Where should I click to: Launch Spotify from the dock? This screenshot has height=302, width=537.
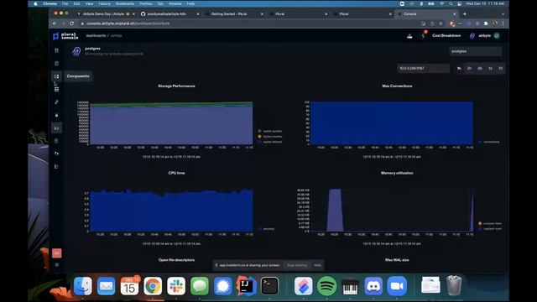tap(326, 286)
